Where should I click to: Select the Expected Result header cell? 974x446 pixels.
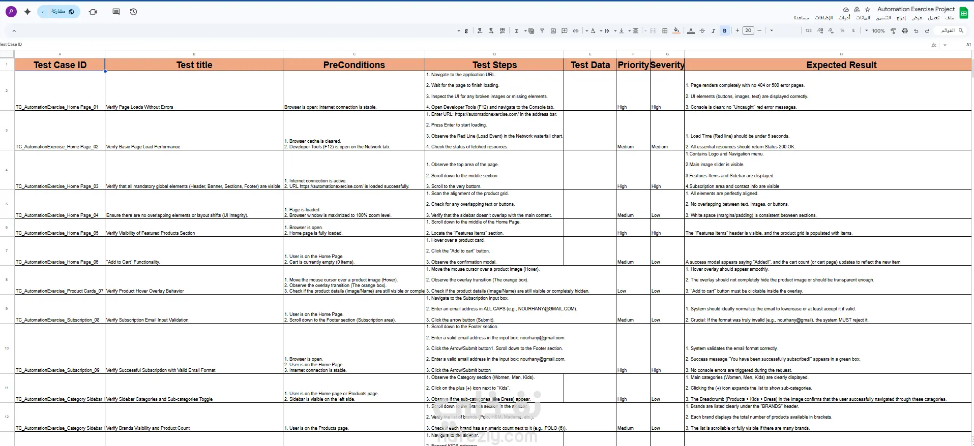(829, 65)
